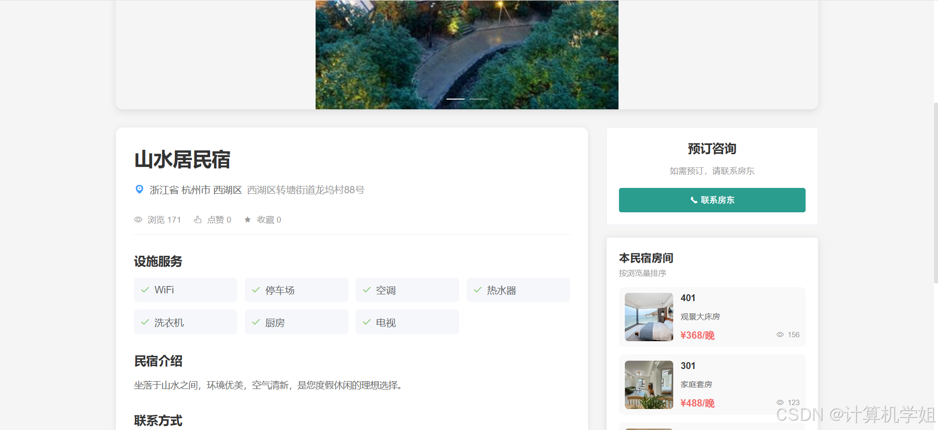Click the 电视 facility tag label

[x=386, y=323]
